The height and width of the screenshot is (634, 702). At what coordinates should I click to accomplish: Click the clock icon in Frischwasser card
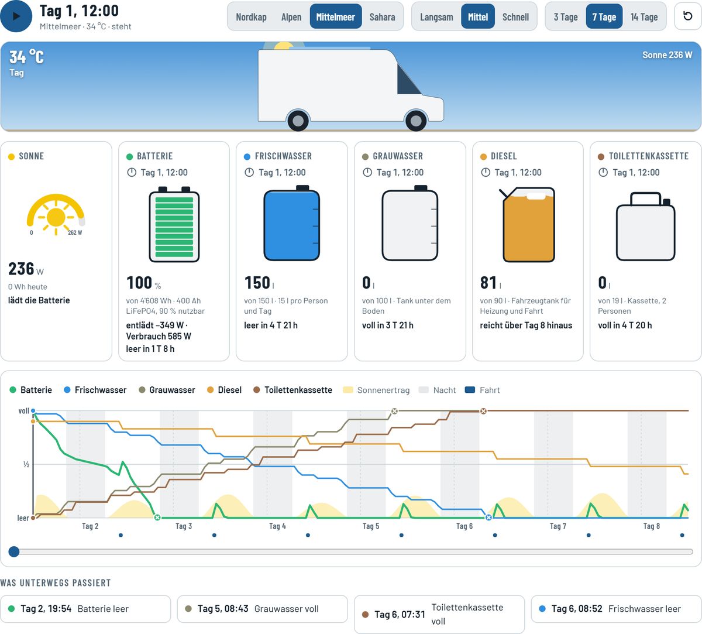249,173
